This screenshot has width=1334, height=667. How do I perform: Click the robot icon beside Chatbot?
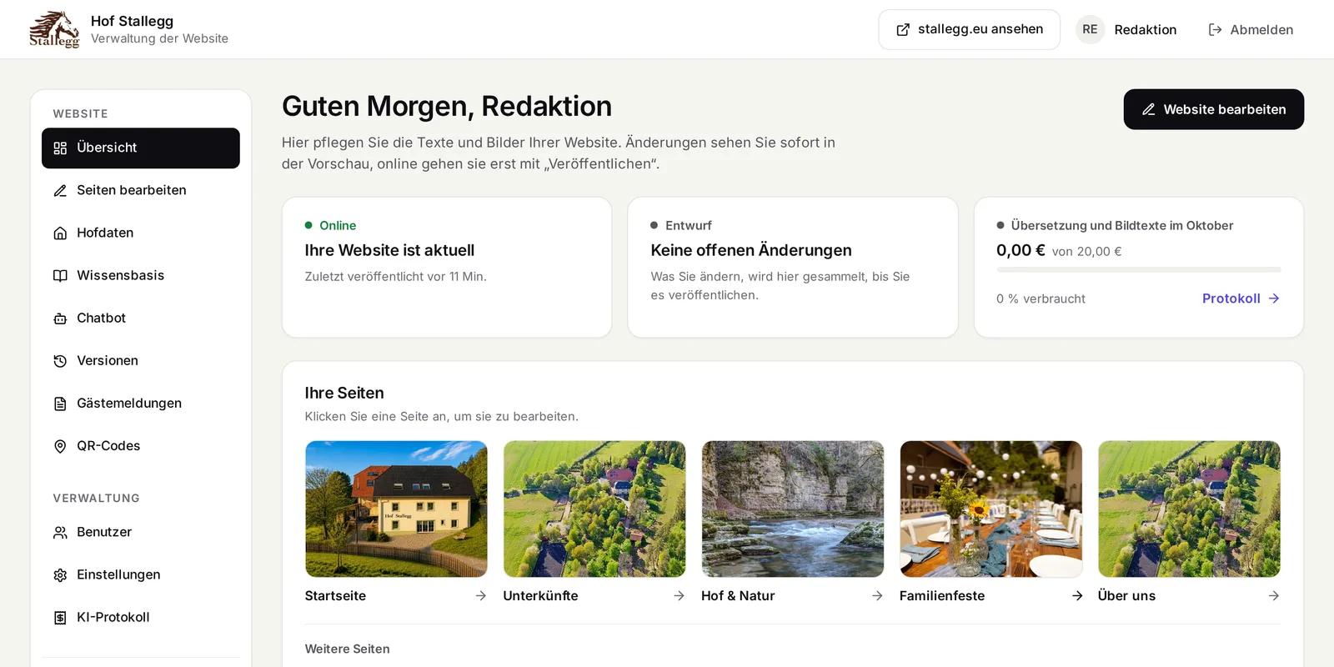(x=60, y=318)
